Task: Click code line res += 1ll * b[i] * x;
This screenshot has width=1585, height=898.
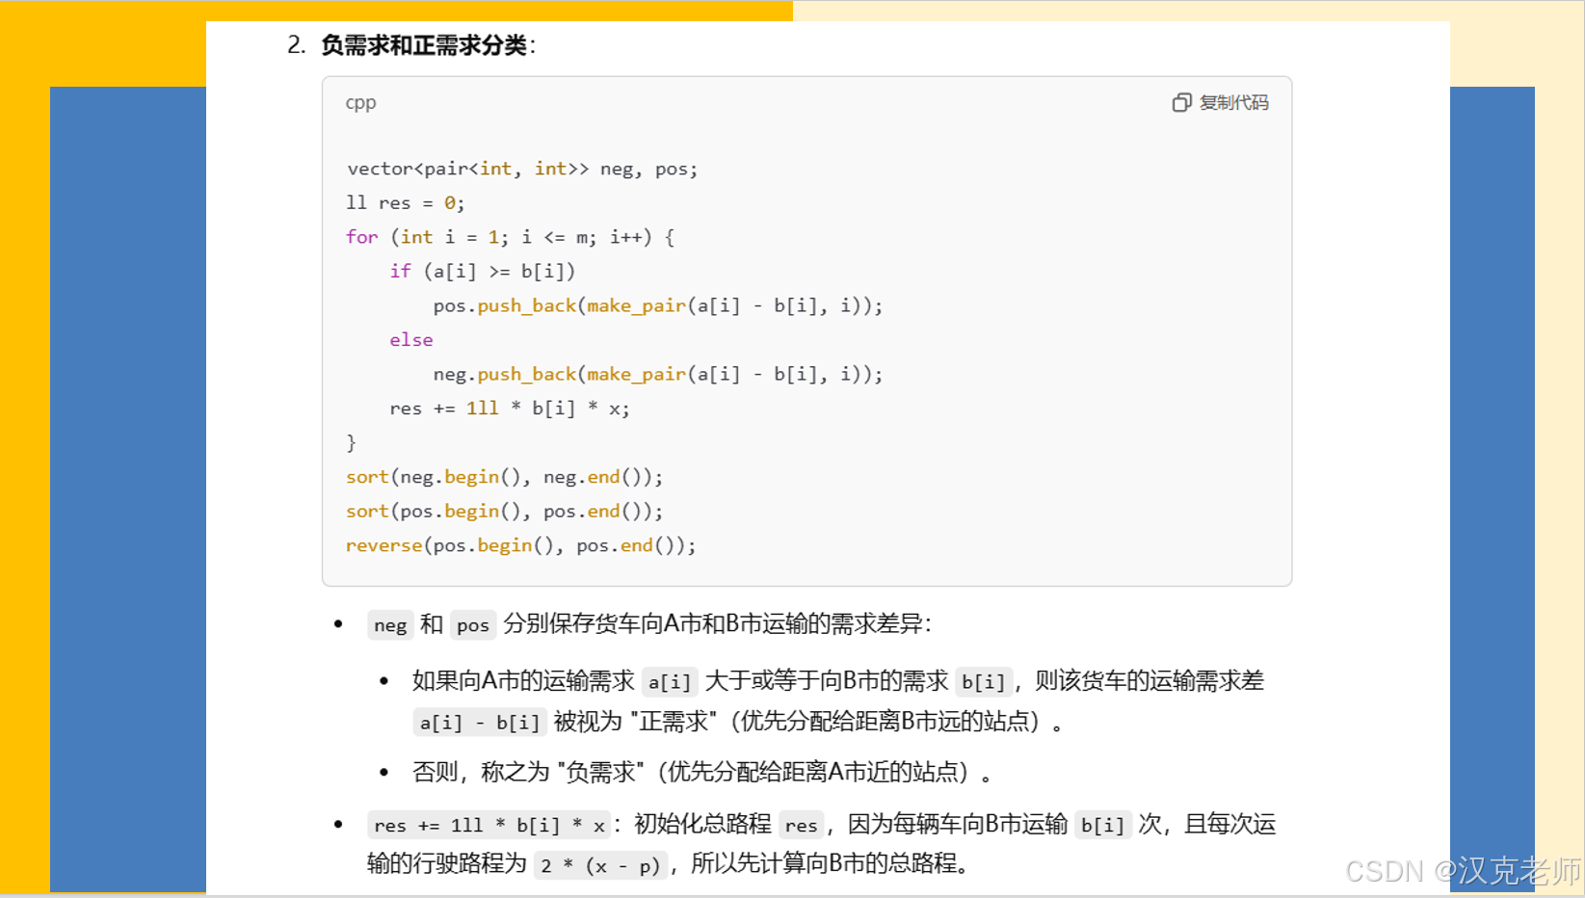Action: coord(510,409)
